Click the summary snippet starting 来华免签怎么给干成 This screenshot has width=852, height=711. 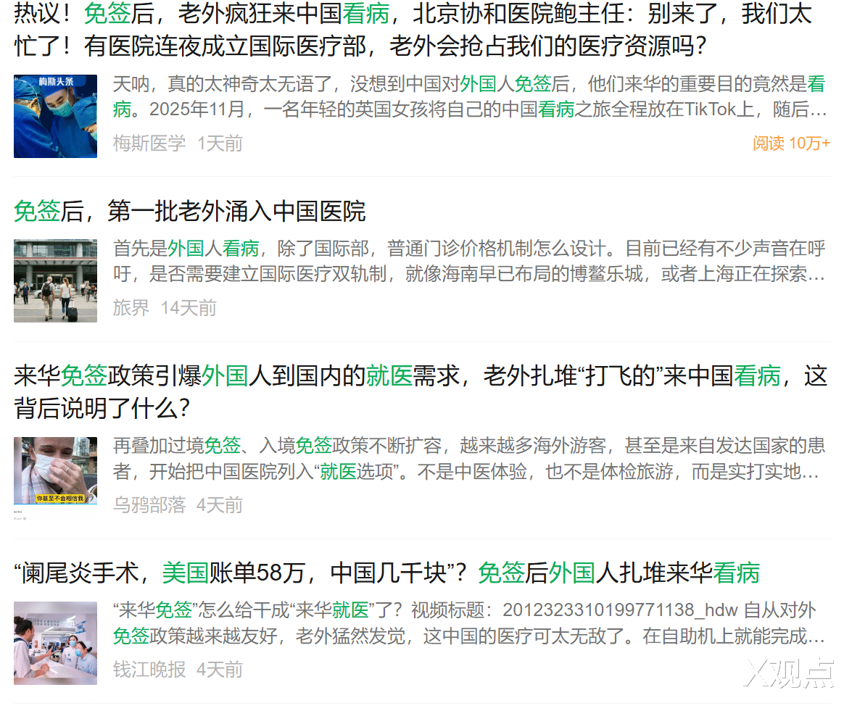(x=470, y=623)
